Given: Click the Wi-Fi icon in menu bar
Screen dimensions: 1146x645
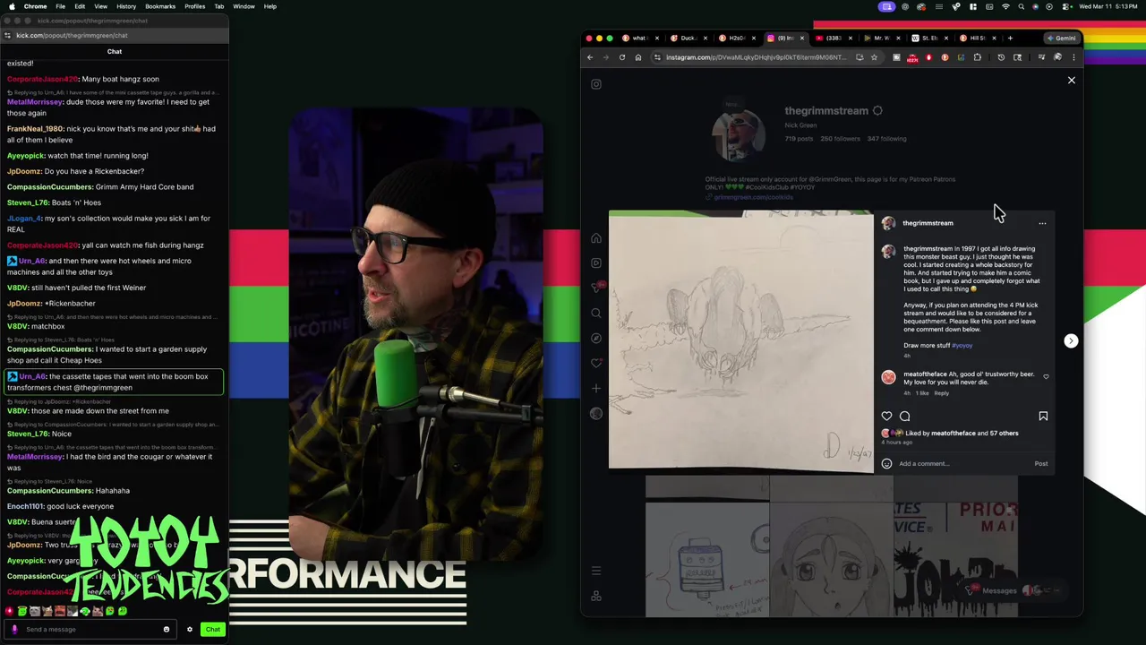Looking at the screenshot, I should [x=1005, y=6].
